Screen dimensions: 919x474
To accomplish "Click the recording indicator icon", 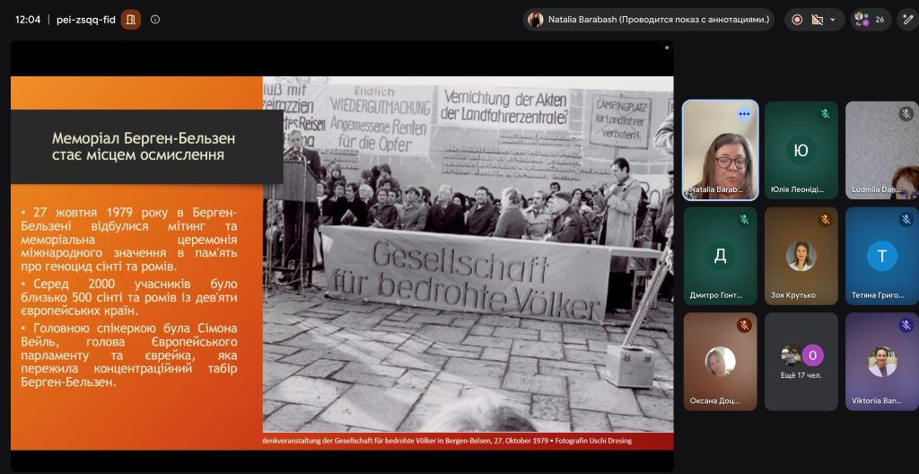I will (797, 20).
